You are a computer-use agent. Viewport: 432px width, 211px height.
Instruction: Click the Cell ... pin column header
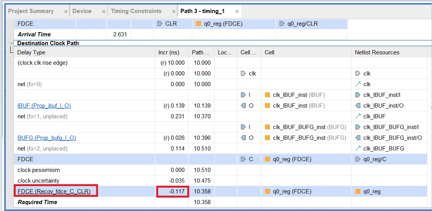pyautogui.click(x=249, y=52)
